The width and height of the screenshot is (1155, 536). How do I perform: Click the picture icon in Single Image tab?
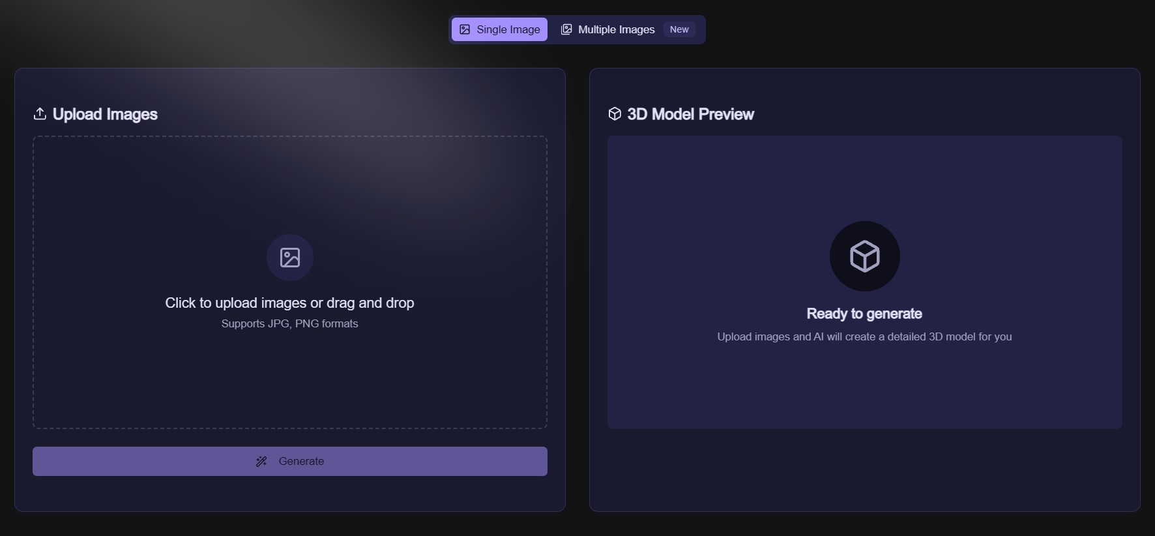pos(465,29)
